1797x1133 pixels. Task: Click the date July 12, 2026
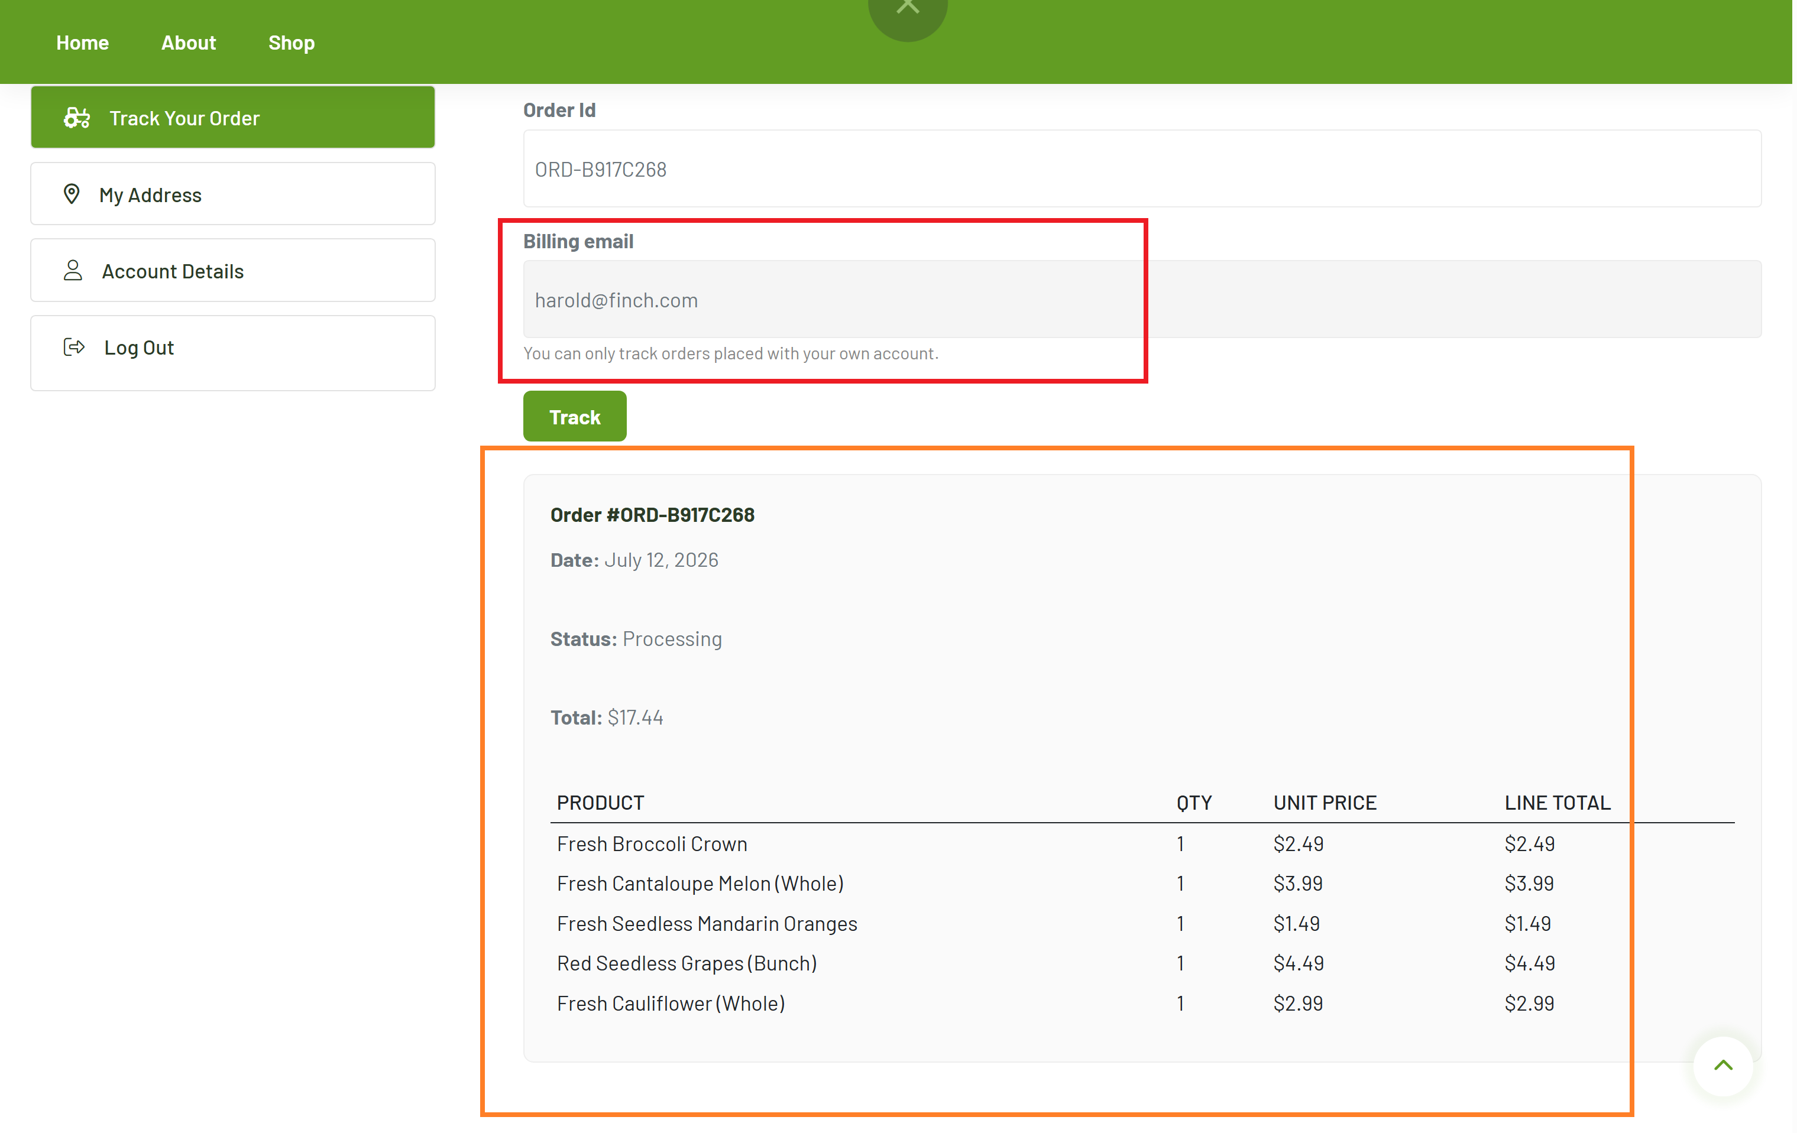[661, 560]
